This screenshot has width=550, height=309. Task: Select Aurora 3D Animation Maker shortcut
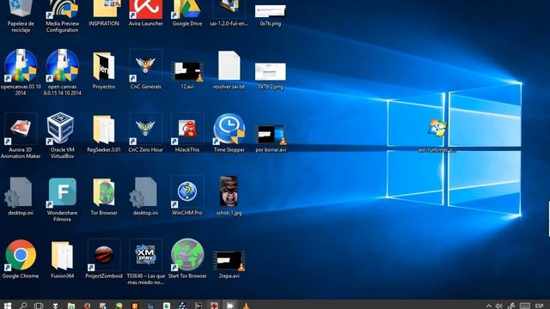pos(21,136)
